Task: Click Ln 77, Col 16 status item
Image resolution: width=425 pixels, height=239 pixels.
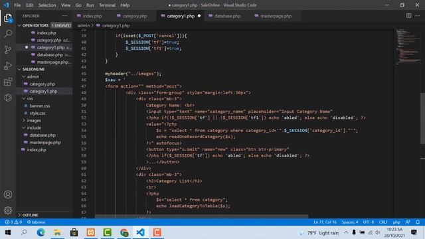Action: click(x=325, y=222)
